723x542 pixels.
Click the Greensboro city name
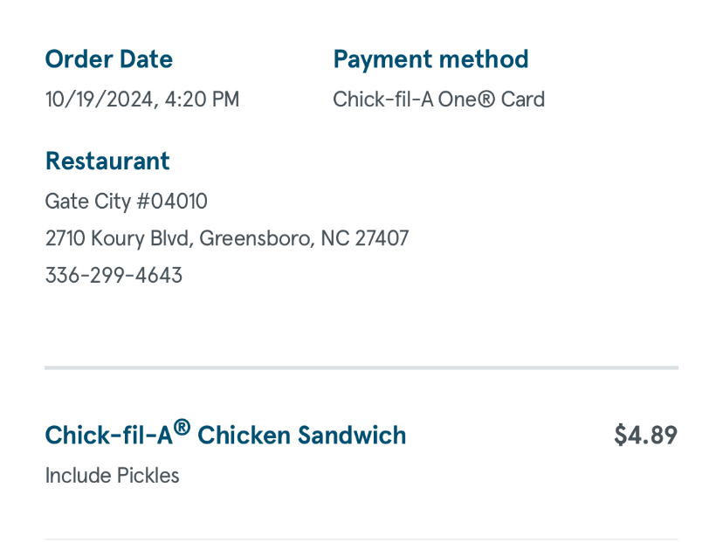[x=256, y=238]
